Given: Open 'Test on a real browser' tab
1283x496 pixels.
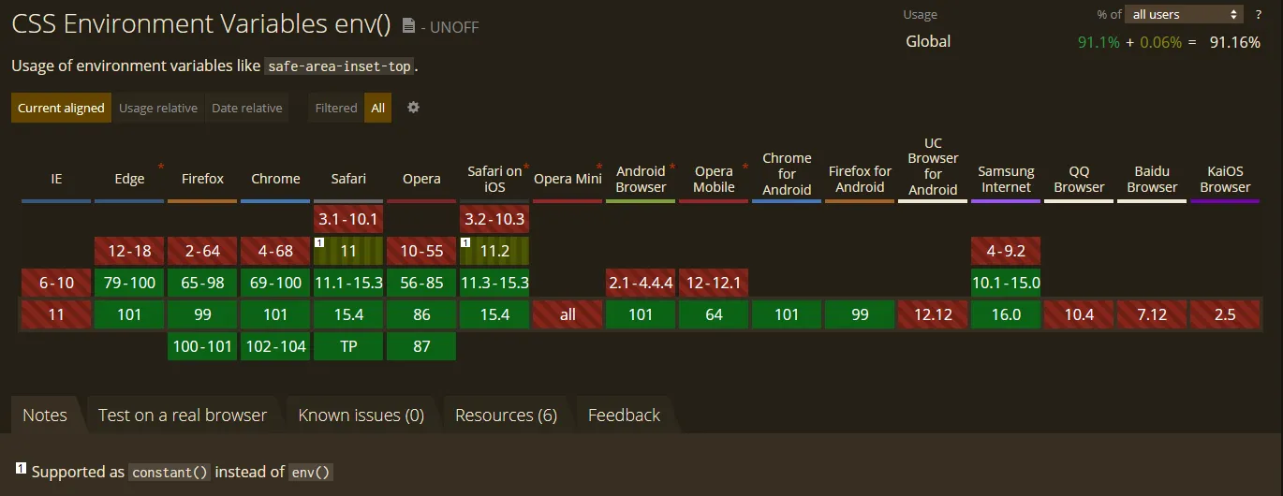Looking at the screenshot, I should pos(183,415).
